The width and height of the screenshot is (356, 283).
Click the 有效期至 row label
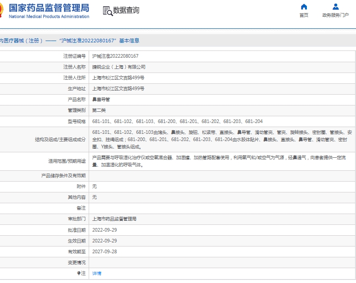(x=77, y=251)
